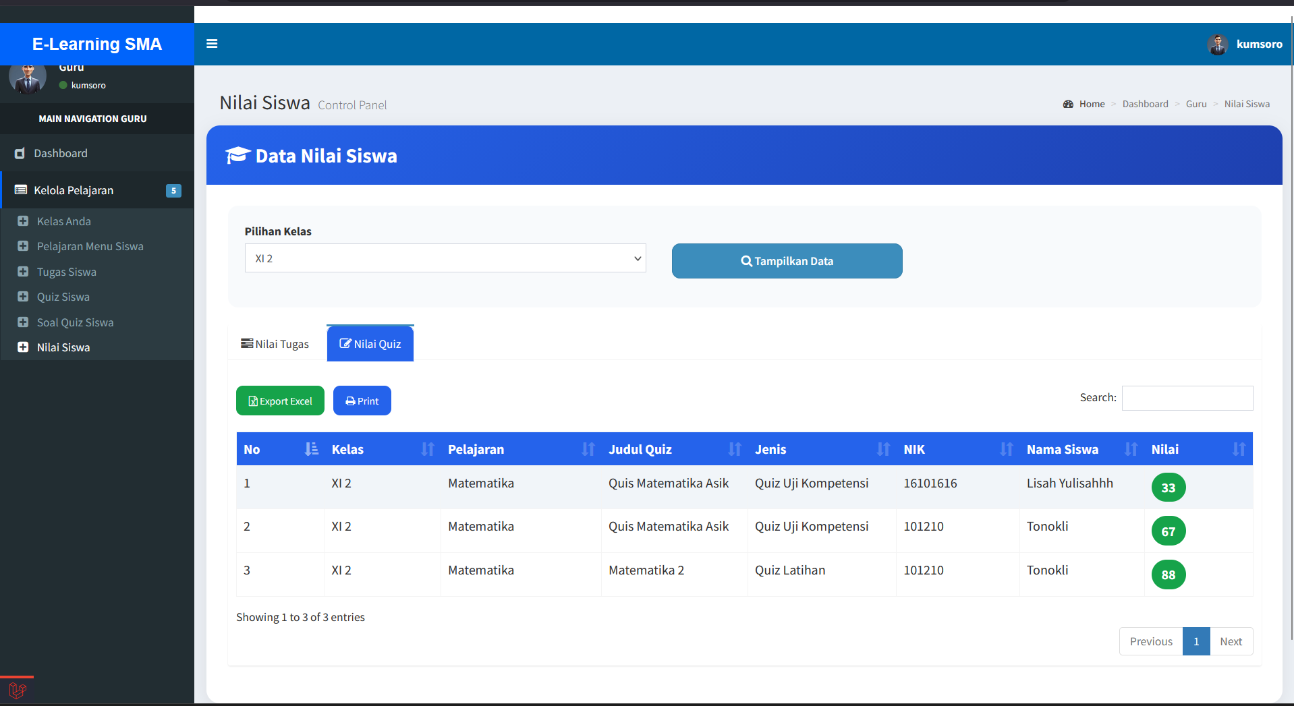Sort table by Nama Siswa column arrows
The image size is (1294, 706).
(1131, 449)
